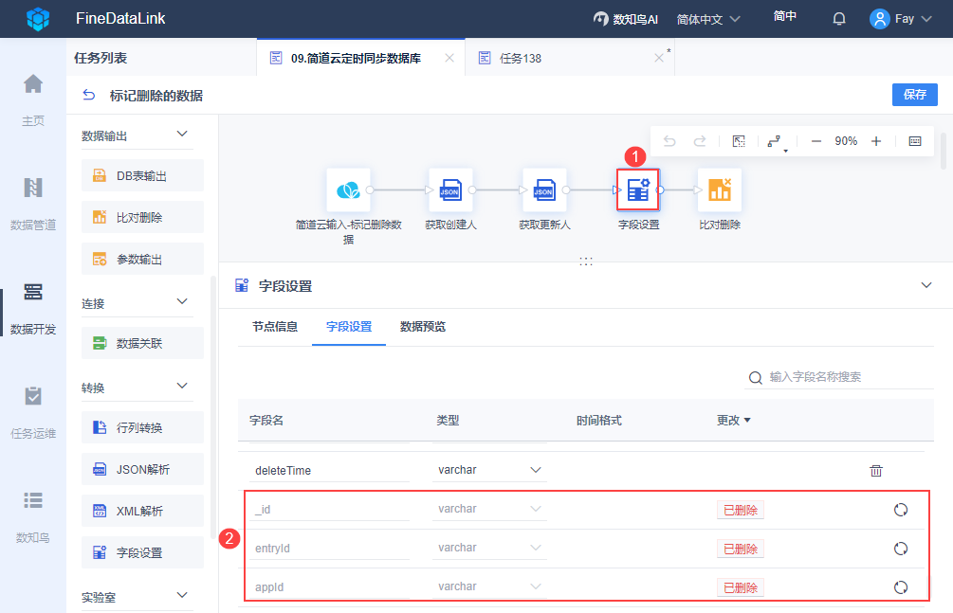Close the 09.简道云定时同步数据库 tab
Viewport: 953px width, 613px height.
(x=449, y=59)
